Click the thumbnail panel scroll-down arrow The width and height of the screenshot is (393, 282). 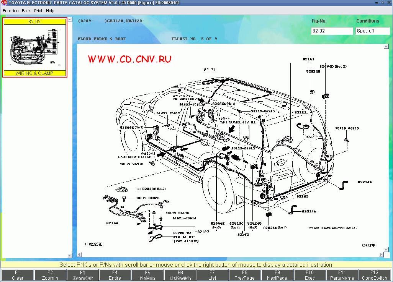(70, 256)
